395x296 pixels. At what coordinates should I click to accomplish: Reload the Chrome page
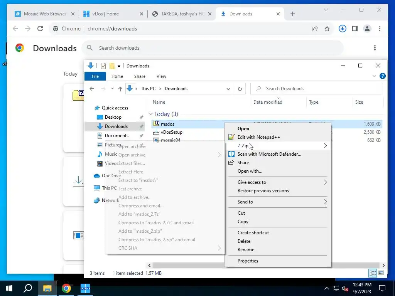(x=40, y=29)
